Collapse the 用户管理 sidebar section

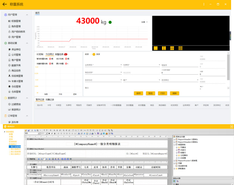pos(27,15)
